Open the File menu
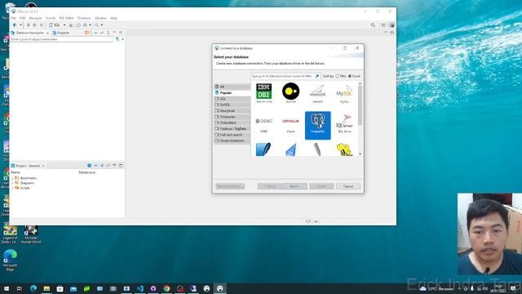The width and height of the screenshot is (522, 294). (x=14, y=18)
